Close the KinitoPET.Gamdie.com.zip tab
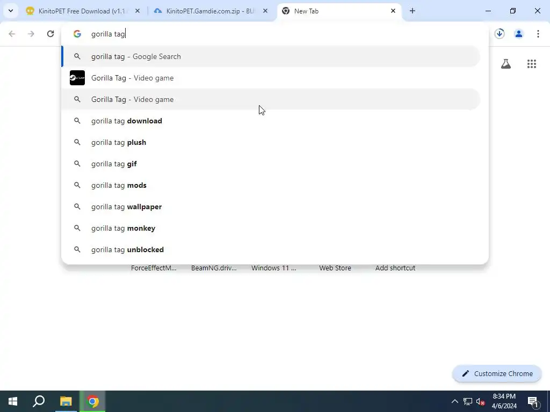 coord(265,11)
